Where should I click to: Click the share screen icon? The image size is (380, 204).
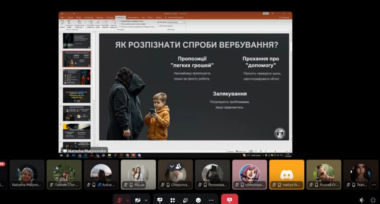[160, 200]
